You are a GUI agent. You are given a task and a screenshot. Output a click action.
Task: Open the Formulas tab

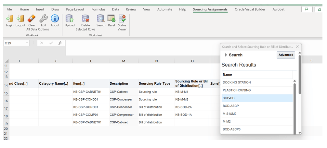(x=98, y=9)
